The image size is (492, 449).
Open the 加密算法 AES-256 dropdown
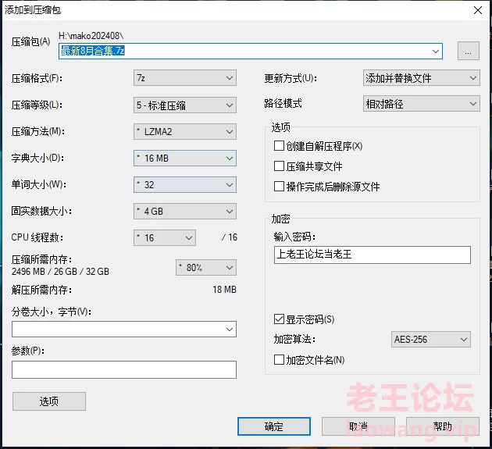(x=431, y=339)
